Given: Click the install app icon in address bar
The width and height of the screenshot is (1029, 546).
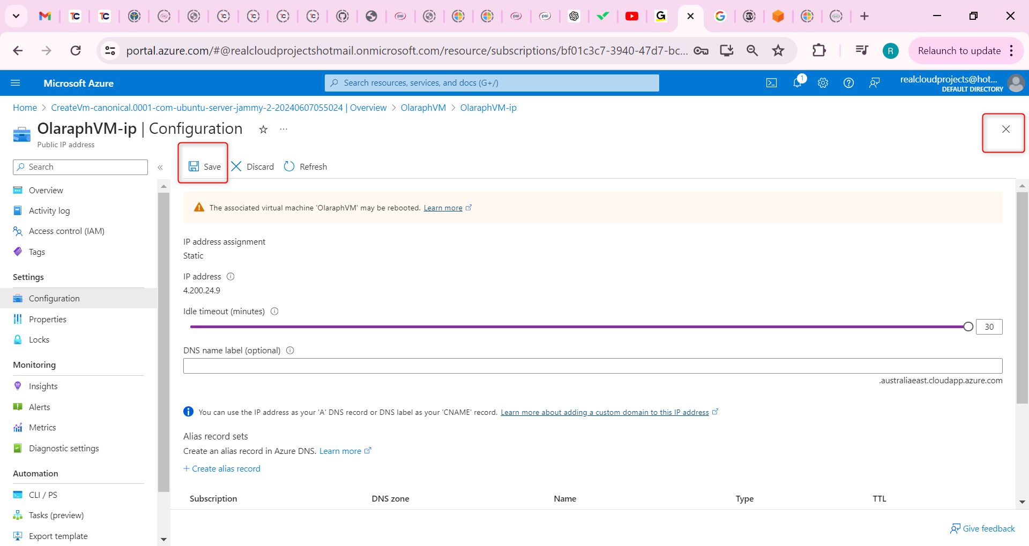Looking at the screenshot, I should click(x=727, y=50).
